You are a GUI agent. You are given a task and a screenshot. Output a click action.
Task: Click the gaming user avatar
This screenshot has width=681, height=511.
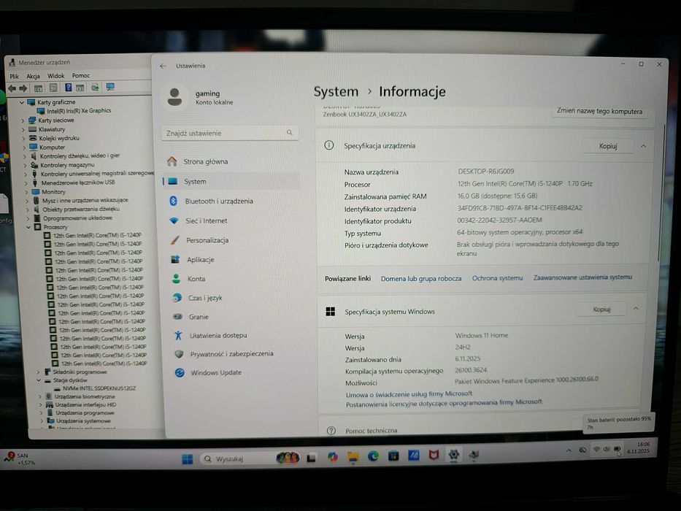click(174, 97)
